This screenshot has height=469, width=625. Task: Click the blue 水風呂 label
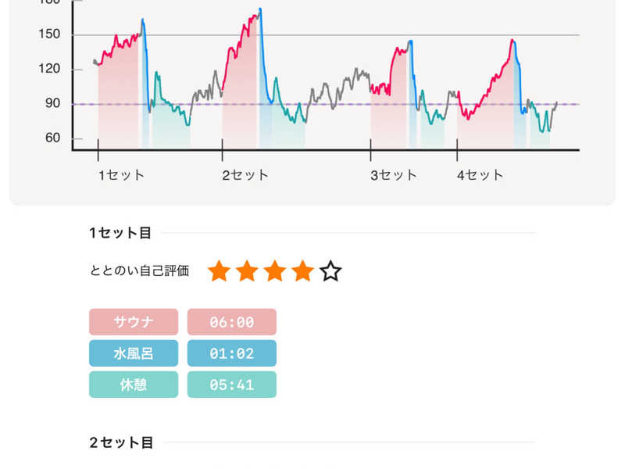(134, 353)
